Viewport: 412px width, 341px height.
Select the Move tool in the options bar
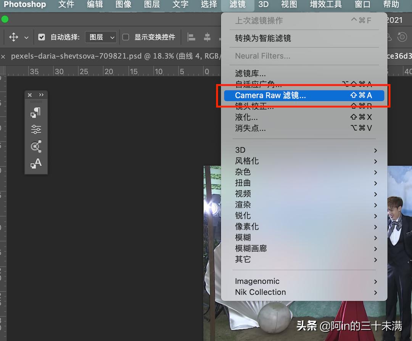[x=14, y=37]
